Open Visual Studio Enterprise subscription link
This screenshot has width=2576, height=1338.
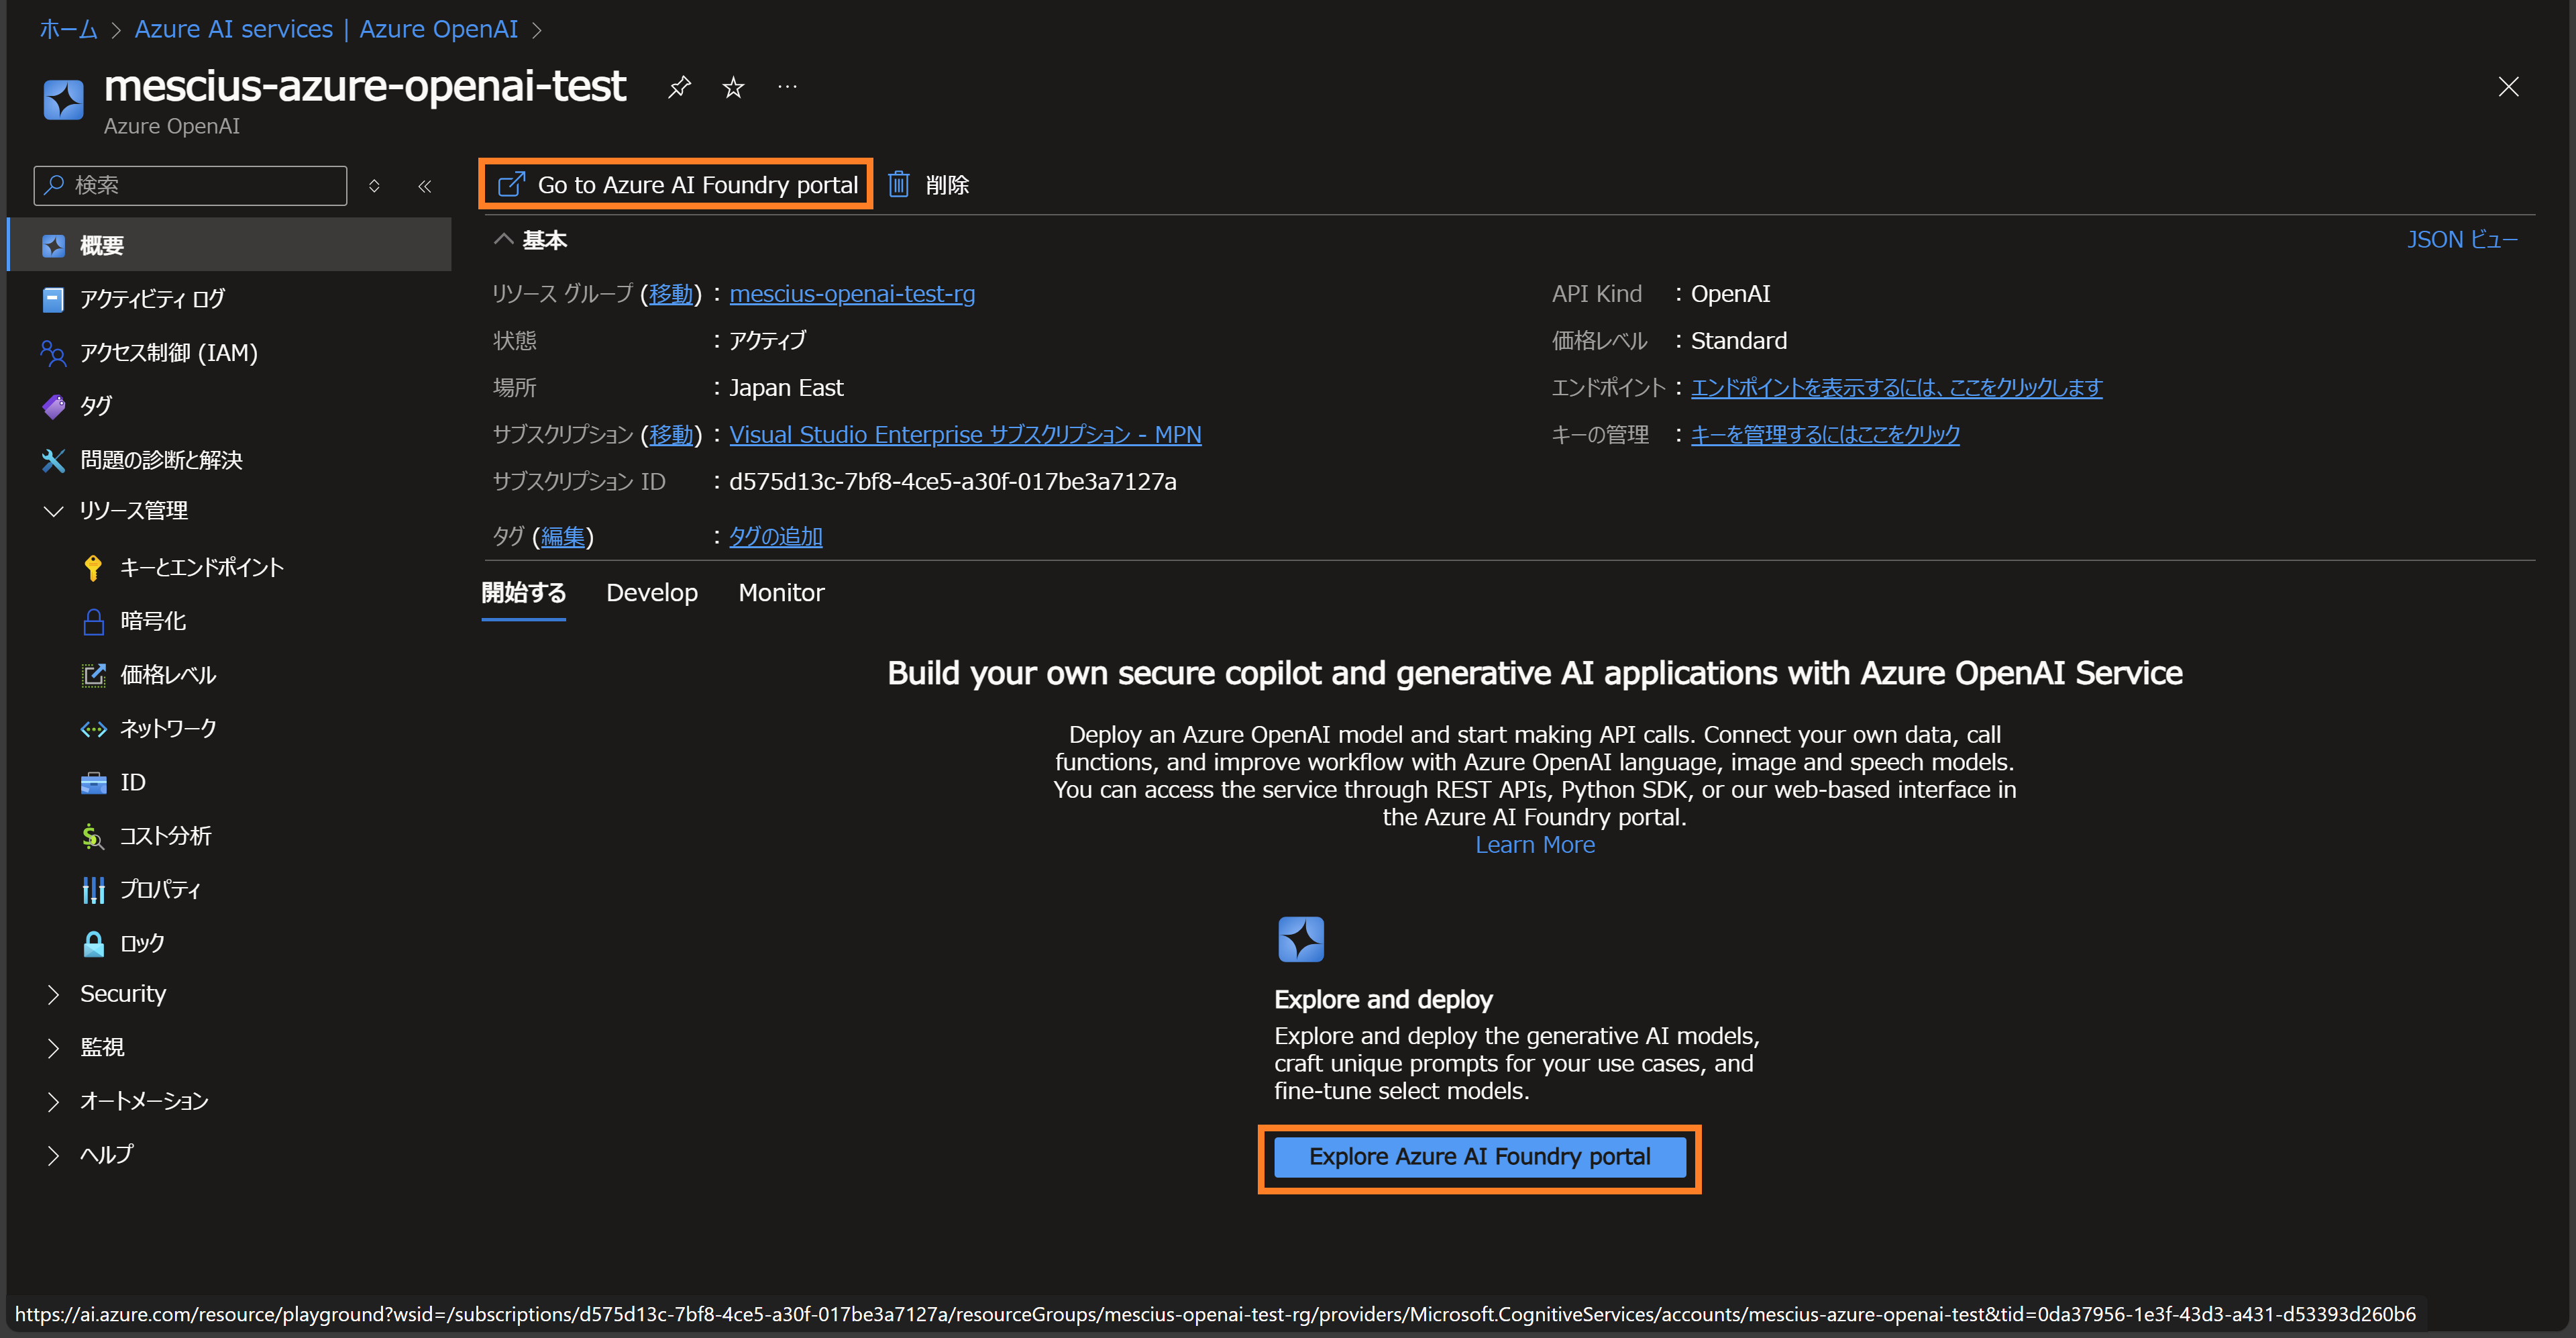pos(965,435)
